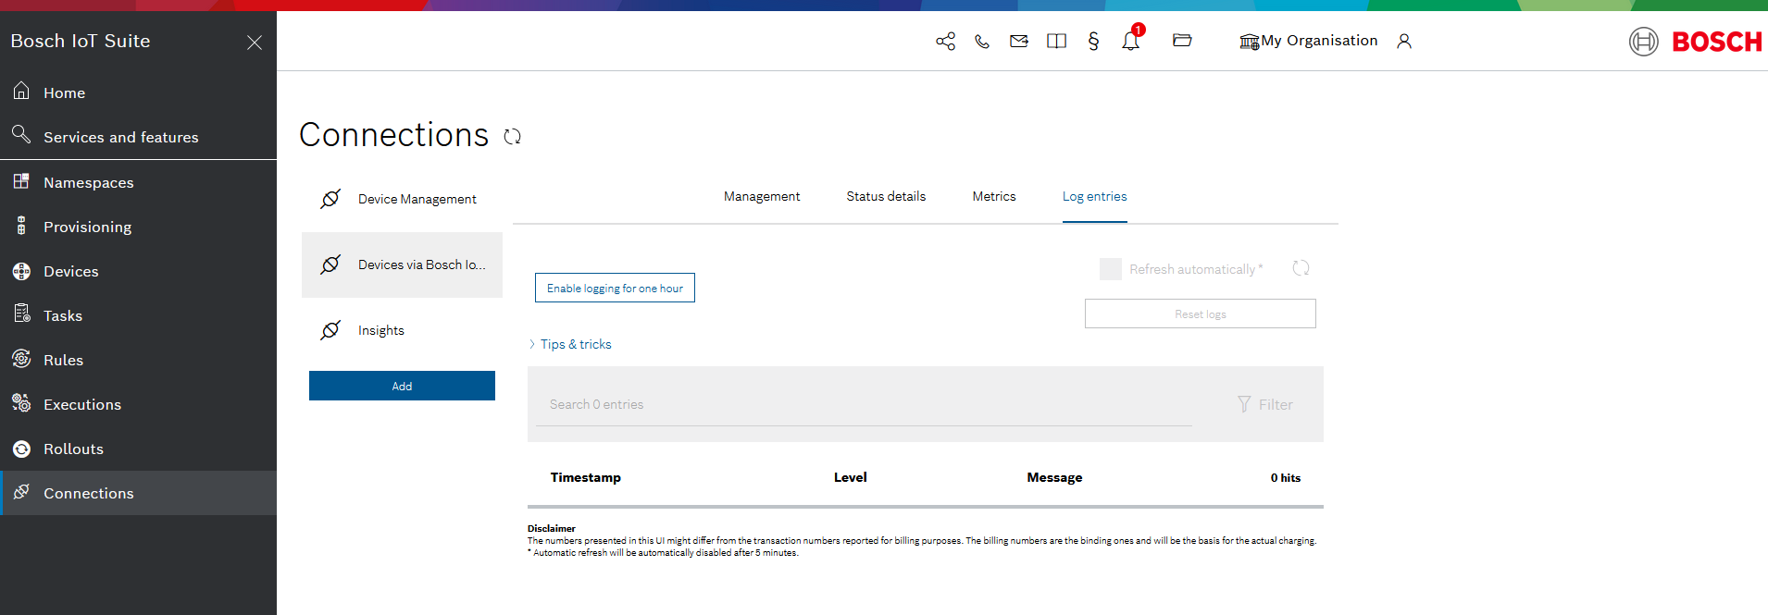Open the Metrics tab
The image size is (1768, 615).
[x=994, y=196]
